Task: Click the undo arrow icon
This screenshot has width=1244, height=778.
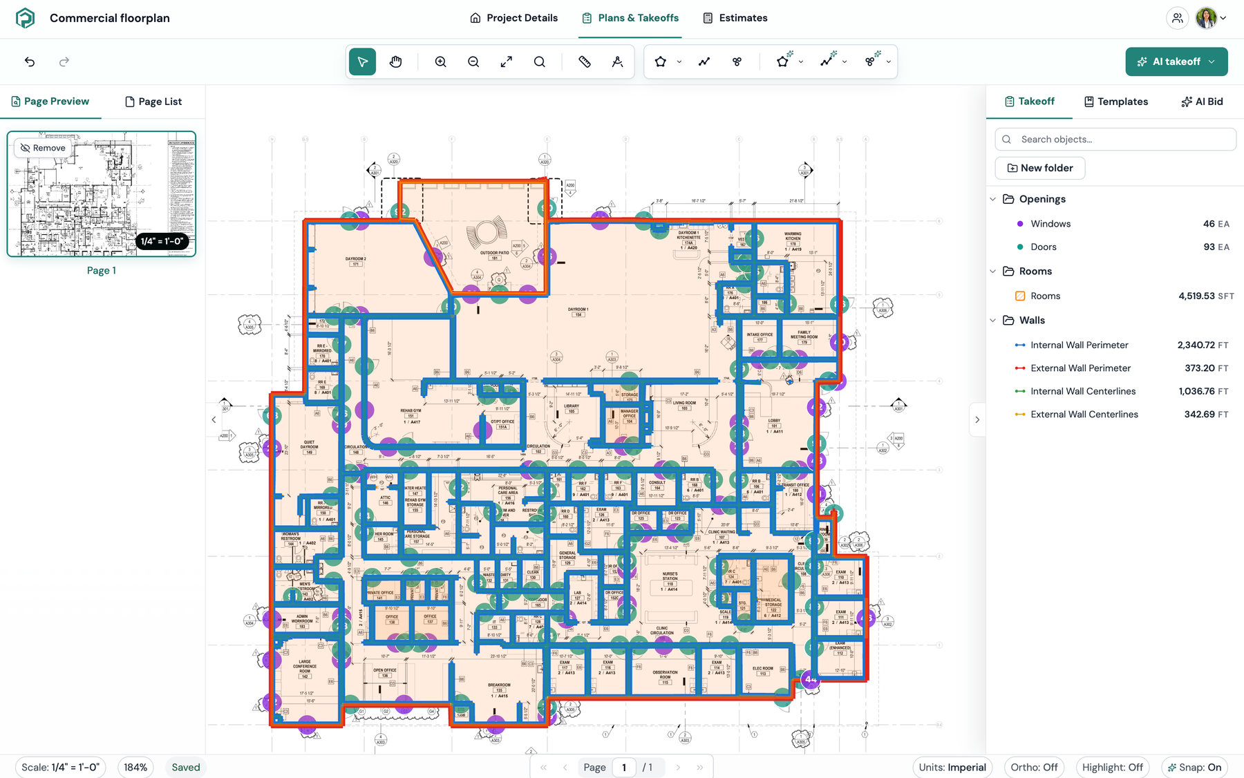Action: click(x=30, y=61)
